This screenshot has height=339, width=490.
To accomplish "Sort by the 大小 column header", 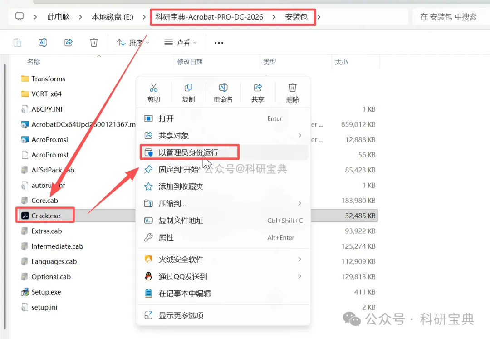I will point(341,62).
